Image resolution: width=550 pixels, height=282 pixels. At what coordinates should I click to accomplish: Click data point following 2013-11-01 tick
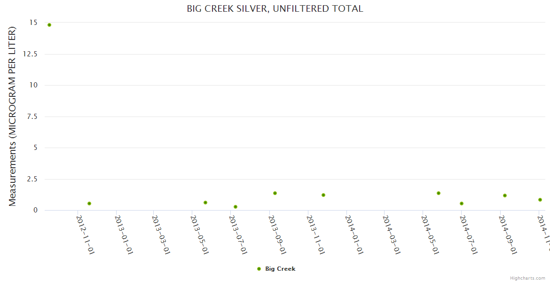pos(323,195)
